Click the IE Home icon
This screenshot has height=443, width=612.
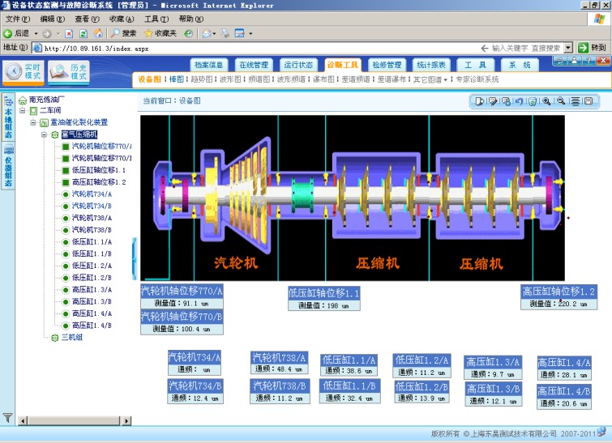[x=98, y=33]
